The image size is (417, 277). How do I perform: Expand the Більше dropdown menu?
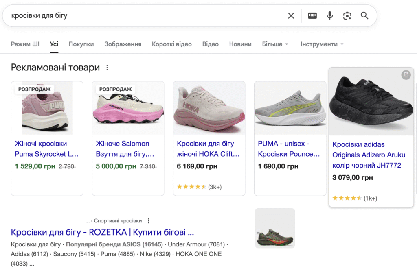click(275, 44)
